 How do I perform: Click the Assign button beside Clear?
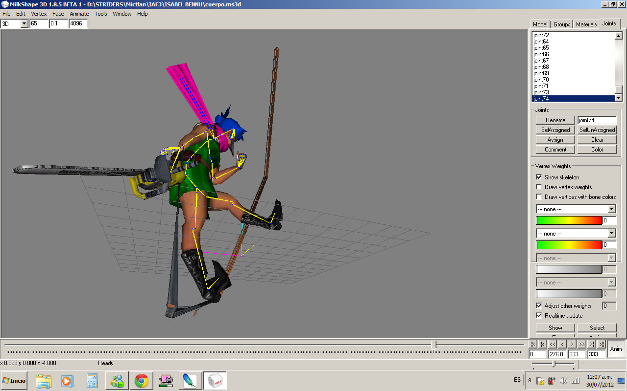coord(555,140)
